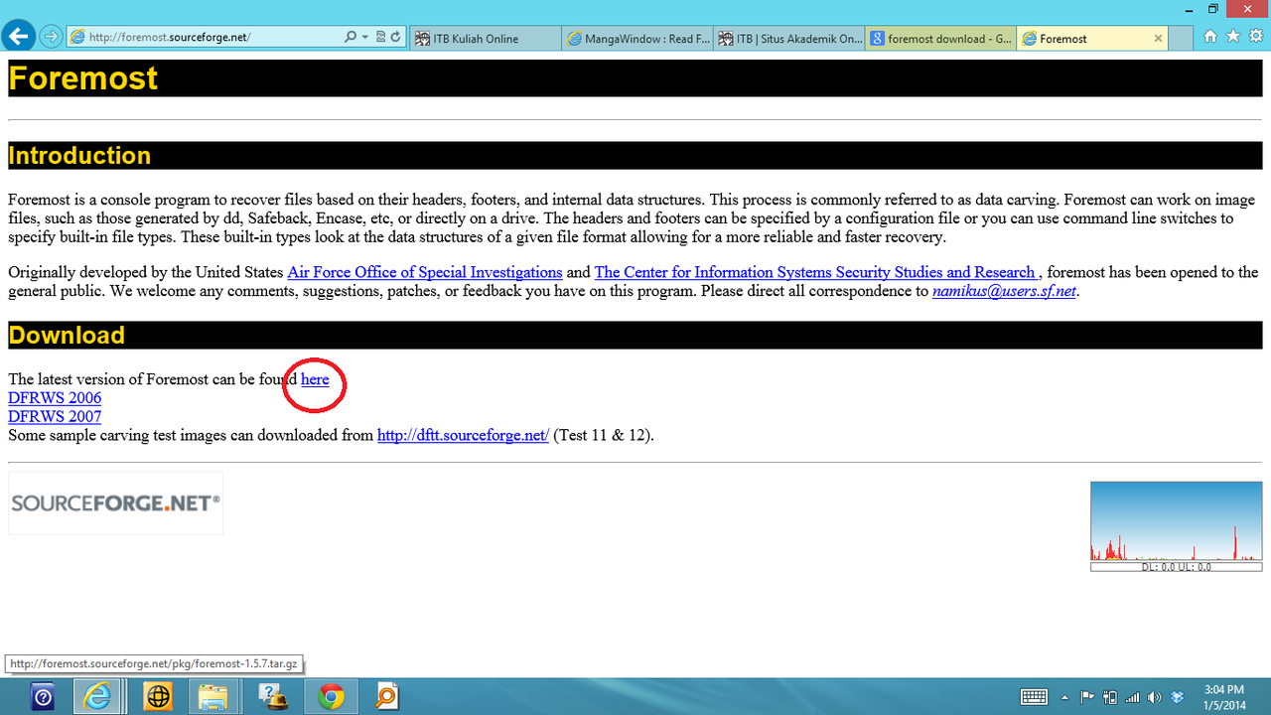Screen dimensions: 1271x715
Task: Open Air Force Office of Special Investigations link
Action: pos(425,272)
